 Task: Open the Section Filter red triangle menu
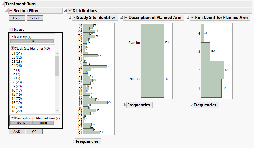pos(11,11)
